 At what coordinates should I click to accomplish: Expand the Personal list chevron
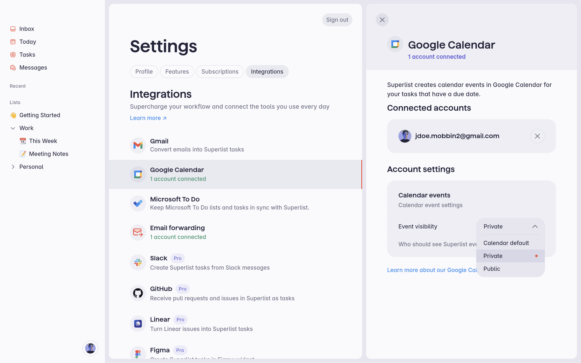pos(13,167)
